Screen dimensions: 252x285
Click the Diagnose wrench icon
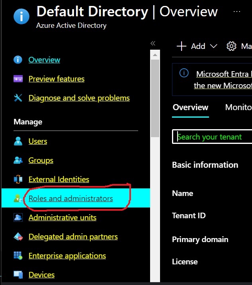(x=18, y=98)
